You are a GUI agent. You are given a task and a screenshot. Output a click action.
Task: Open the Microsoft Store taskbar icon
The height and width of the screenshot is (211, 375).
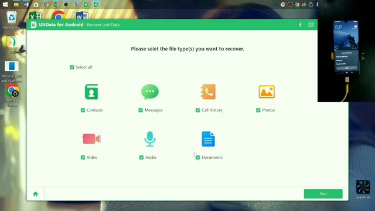pyautogui.click(x=36, y=4)
